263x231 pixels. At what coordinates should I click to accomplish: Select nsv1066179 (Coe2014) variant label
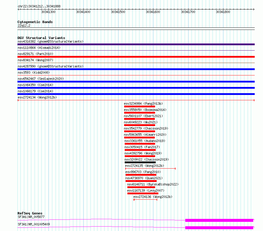[35, 91]
